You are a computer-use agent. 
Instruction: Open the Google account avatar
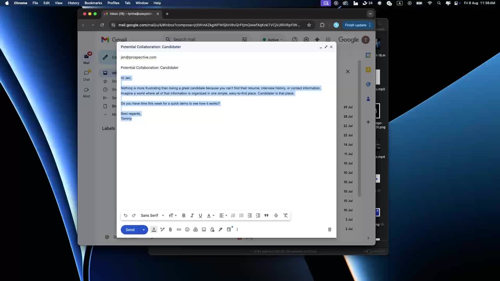366,39
